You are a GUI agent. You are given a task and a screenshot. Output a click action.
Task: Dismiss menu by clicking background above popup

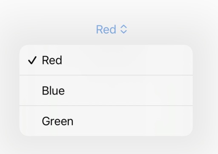tap(43, 21)
